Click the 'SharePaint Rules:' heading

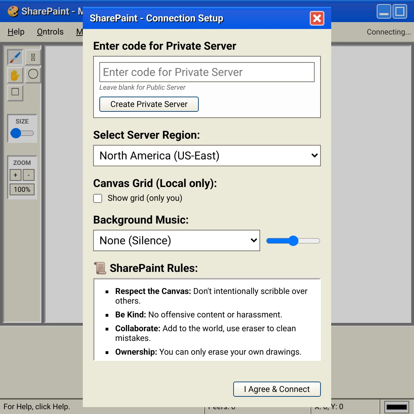(154, 268)
